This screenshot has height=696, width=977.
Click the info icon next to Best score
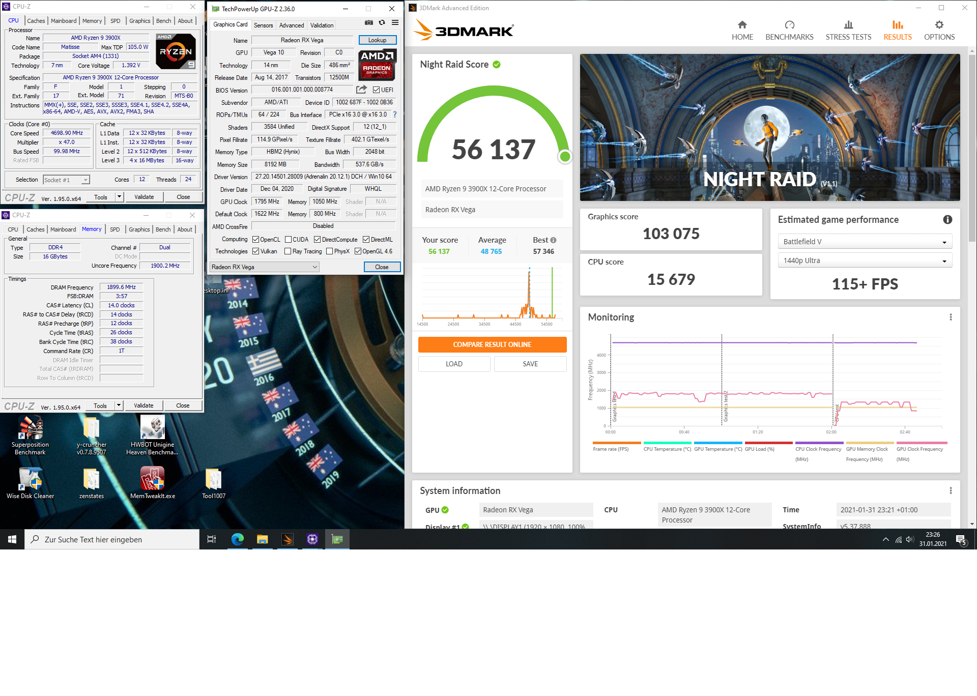[553, 240]
